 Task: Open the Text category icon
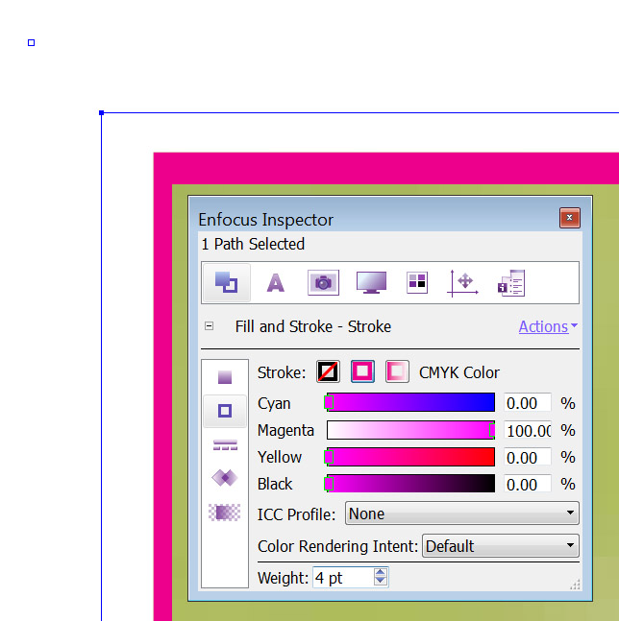click(275, 283)
